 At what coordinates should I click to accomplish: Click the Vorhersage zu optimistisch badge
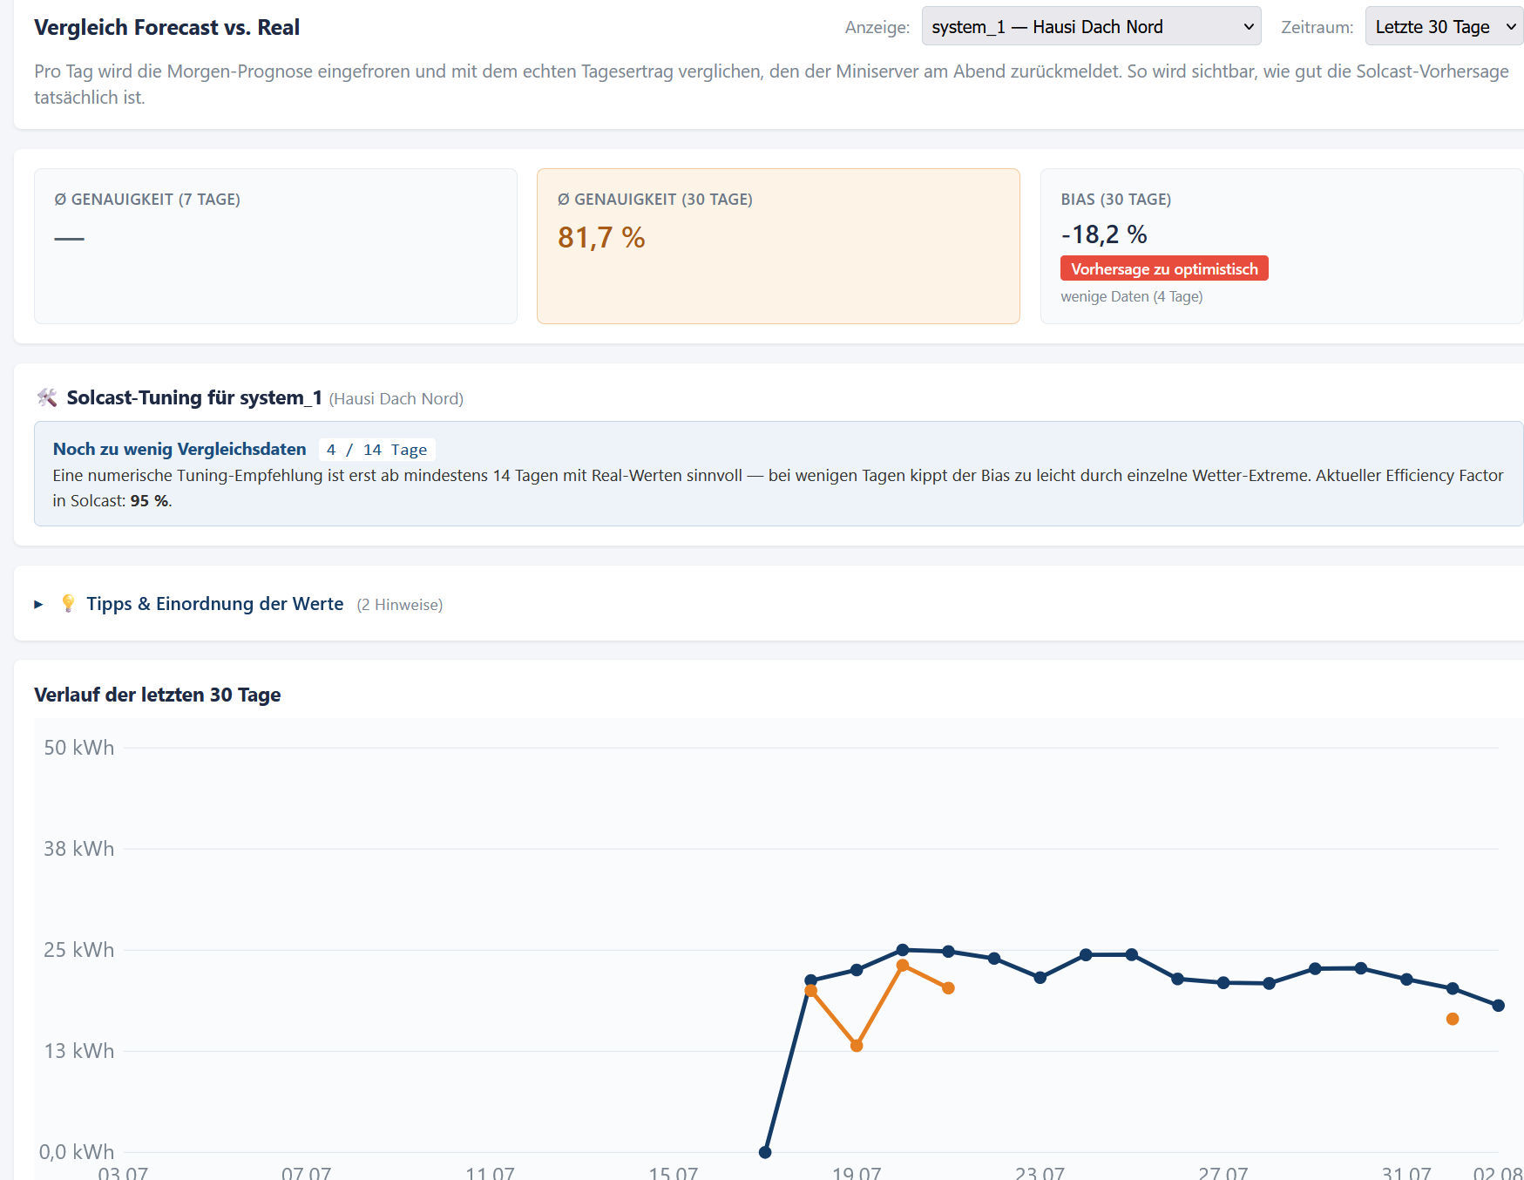coord(1164,268)
